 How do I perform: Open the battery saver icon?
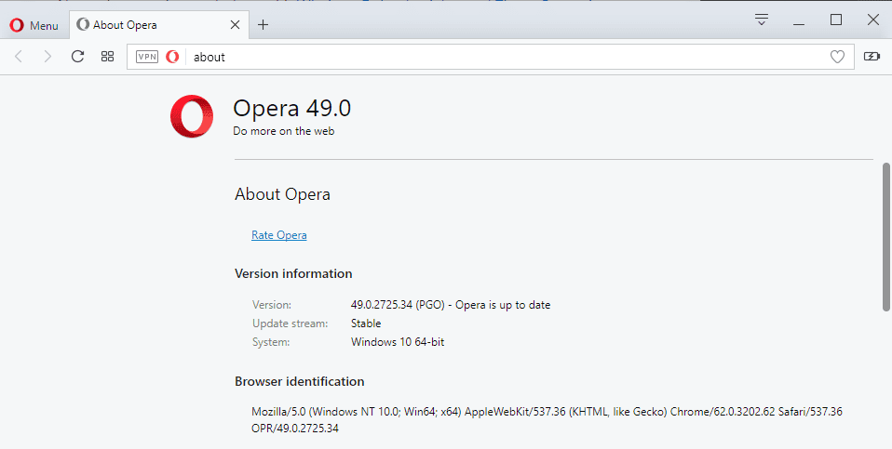point(872,56)
